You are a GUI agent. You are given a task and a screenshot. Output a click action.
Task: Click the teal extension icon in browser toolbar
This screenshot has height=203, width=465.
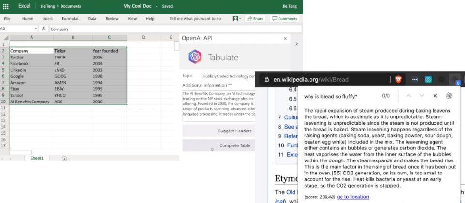click(428, 79)
